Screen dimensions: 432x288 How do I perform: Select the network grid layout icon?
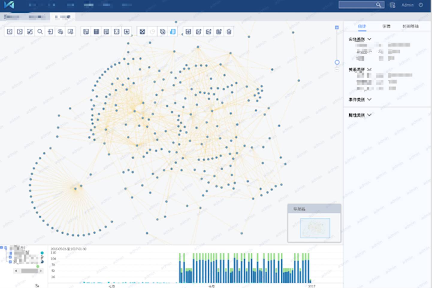142,31
